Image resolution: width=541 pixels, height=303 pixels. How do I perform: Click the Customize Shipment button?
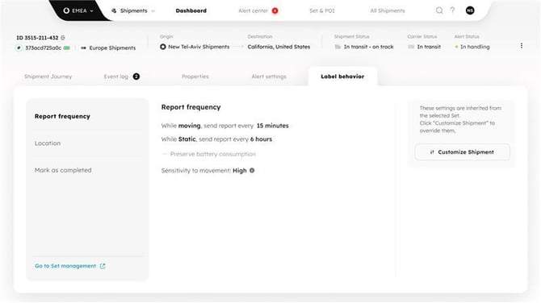point(462,151)
